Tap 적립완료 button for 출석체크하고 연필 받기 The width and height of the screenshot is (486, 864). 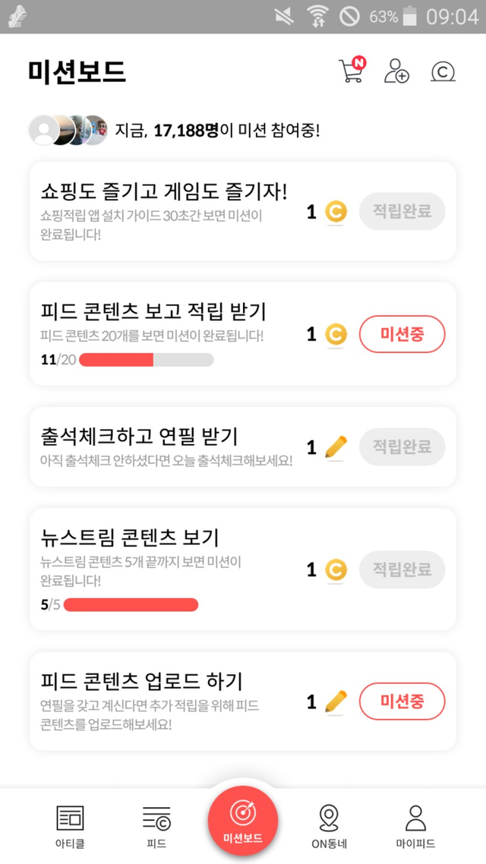(402, 447)
